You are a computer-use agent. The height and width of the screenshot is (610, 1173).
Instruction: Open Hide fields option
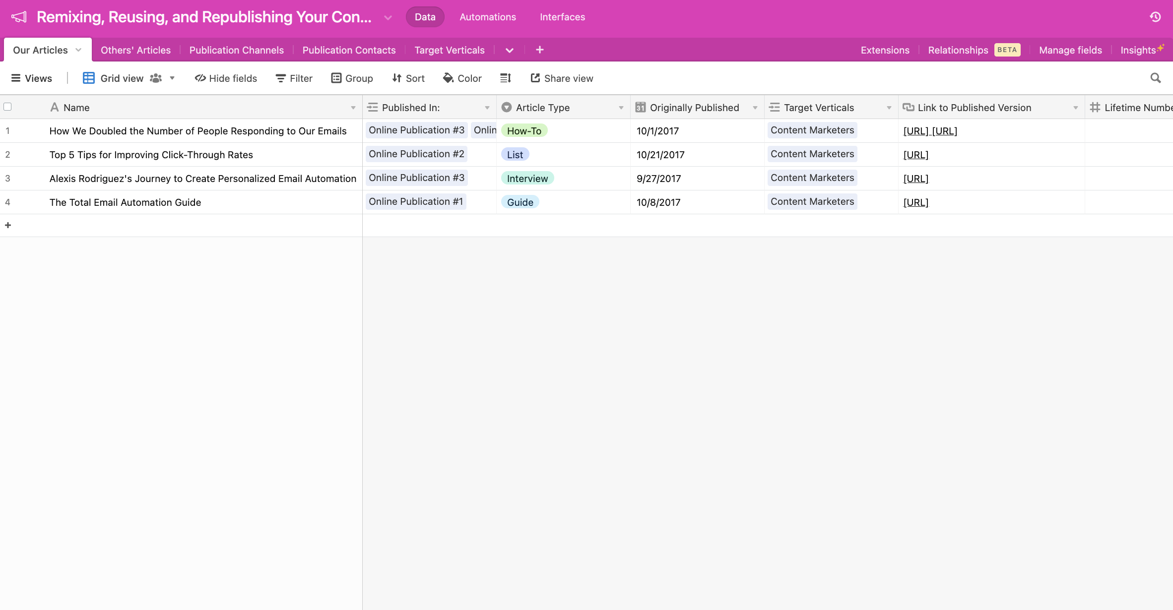point(226,78)
